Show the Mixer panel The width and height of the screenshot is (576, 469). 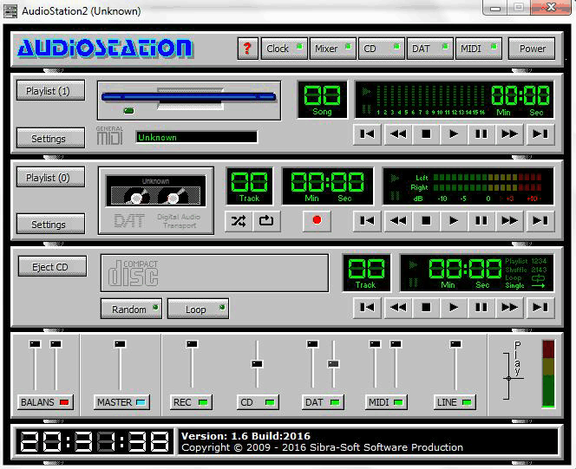tap(332, 49)
